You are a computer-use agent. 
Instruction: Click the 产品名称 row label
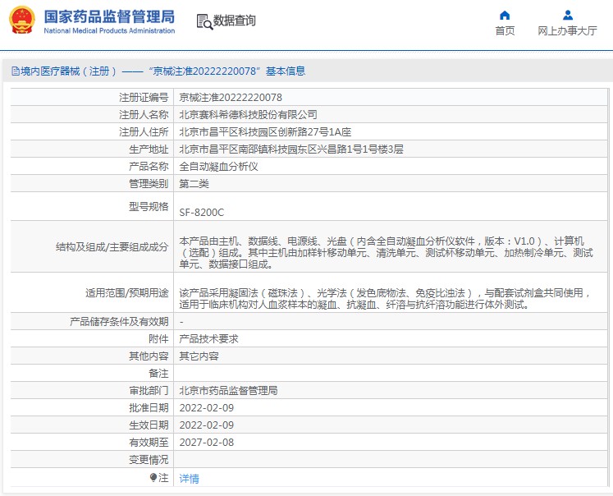pyautogui.click(x=149, y=166)
